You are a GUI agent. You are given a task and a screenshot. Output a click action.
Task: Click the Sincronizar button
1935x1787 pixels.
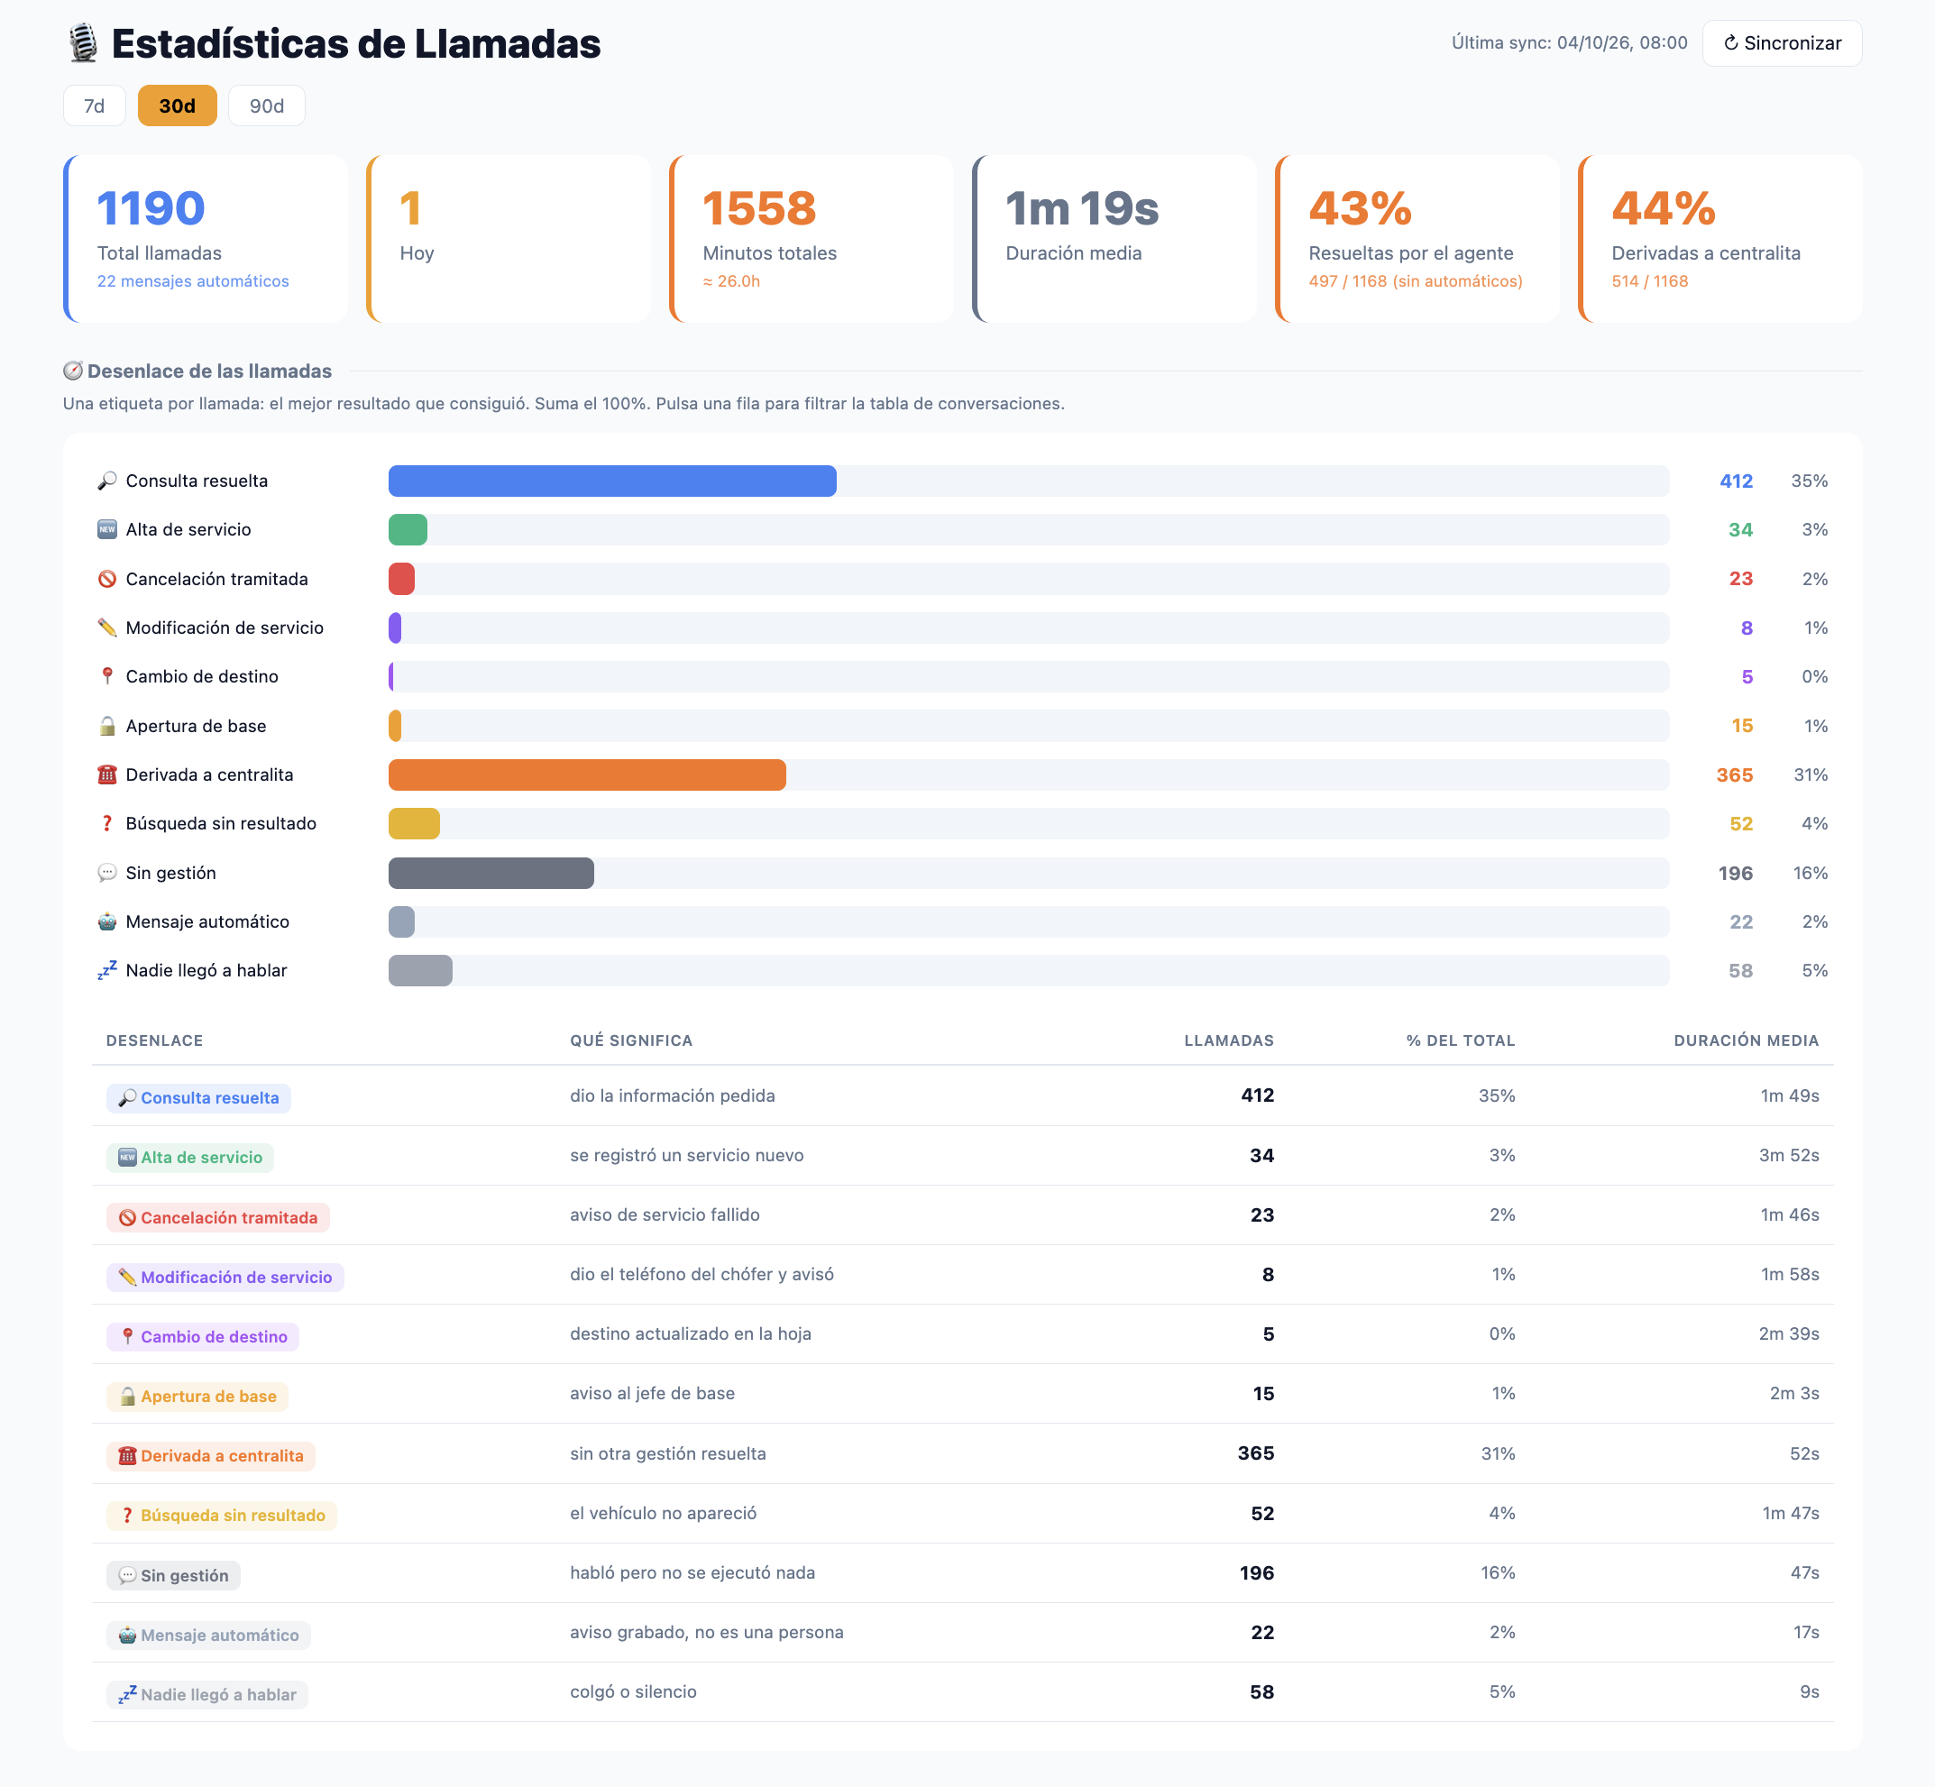(x=1781, y=43)
